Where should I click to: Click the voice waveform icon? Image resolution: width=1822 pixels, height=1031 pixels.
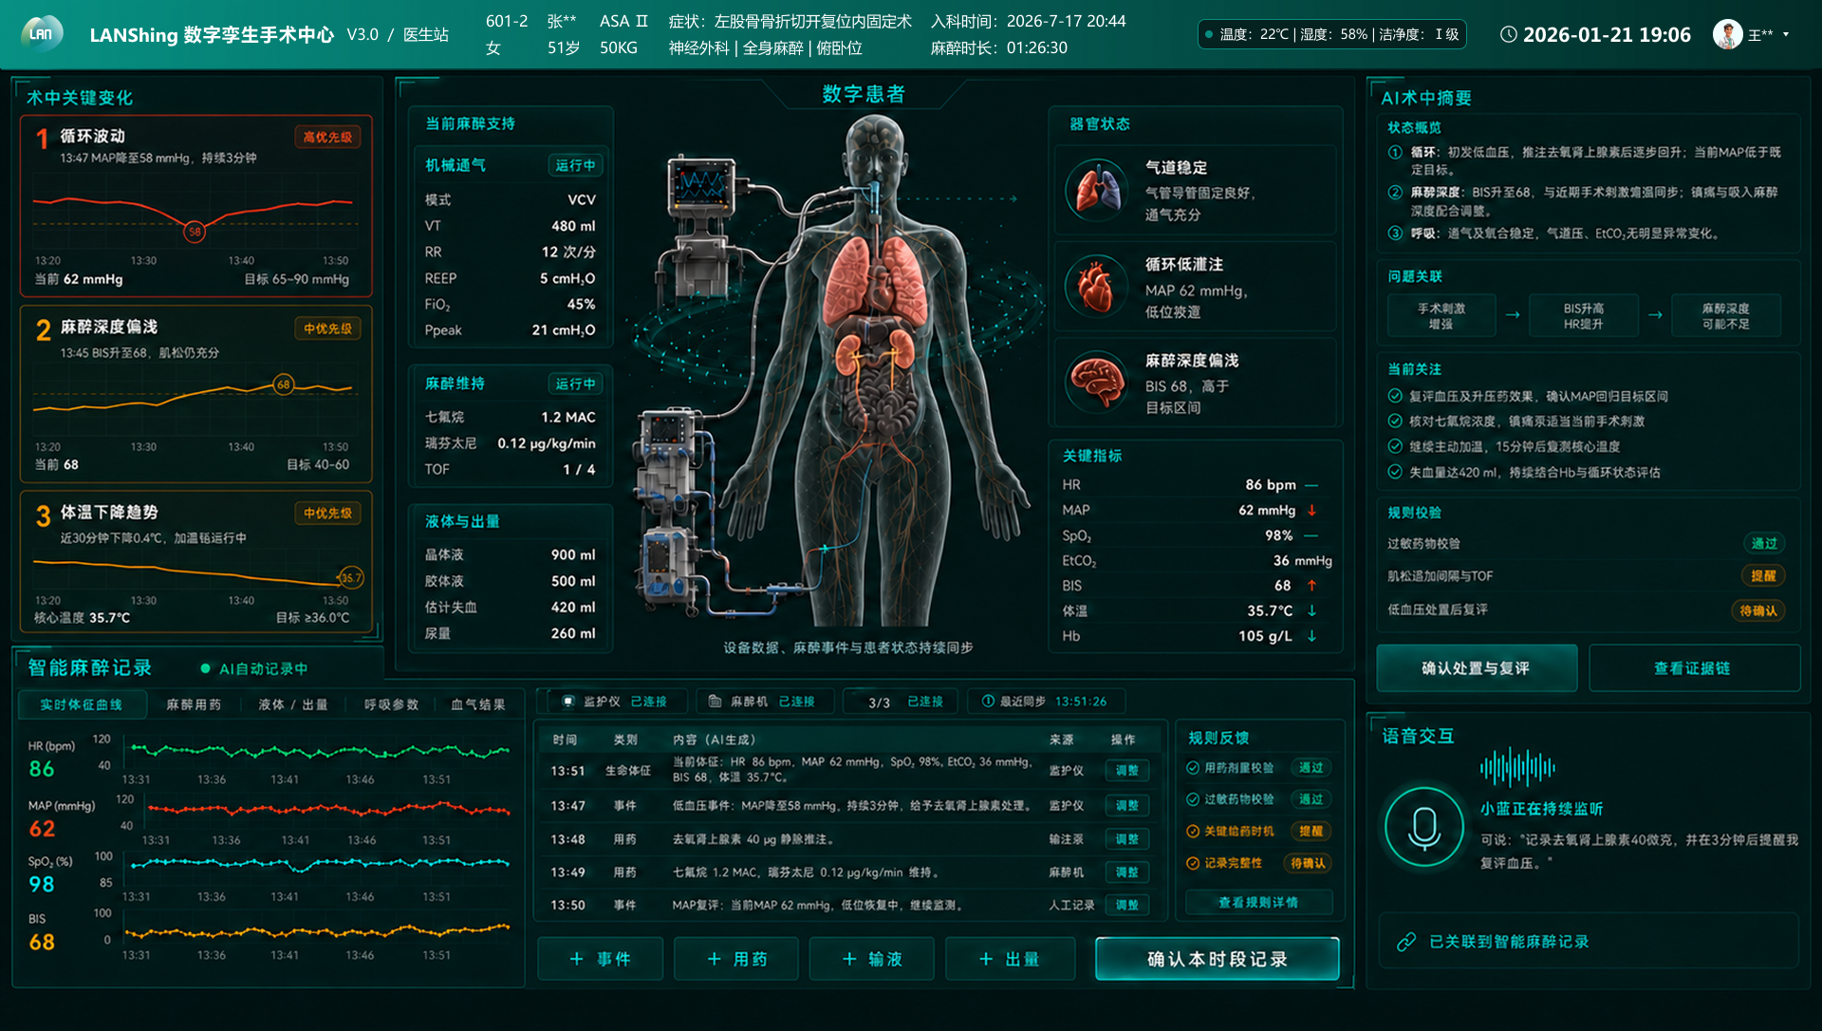point(1517,767)
